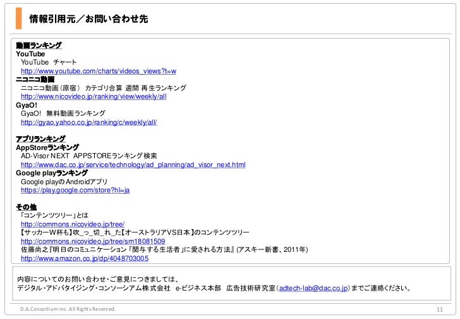
Task: Open the gyao.yahoo.co.jp weekly ranking link
Action: tap(89, 122)
